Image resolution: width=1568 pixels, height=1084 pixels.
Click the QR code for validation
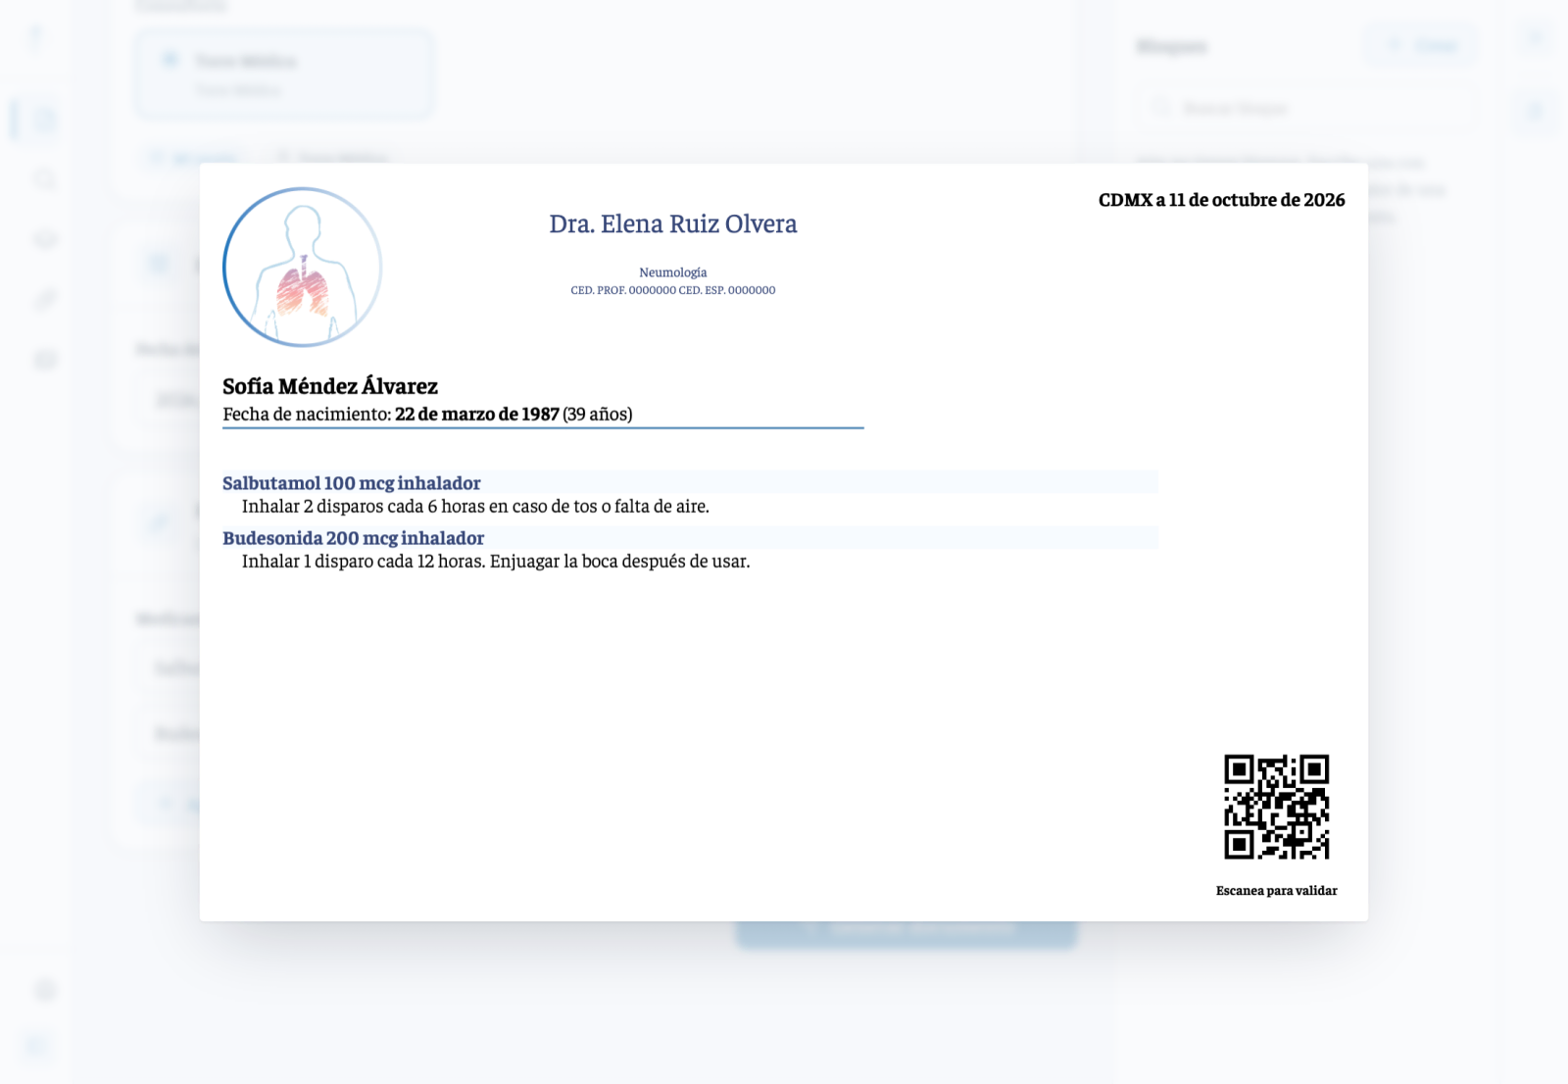coord(1277,807)
